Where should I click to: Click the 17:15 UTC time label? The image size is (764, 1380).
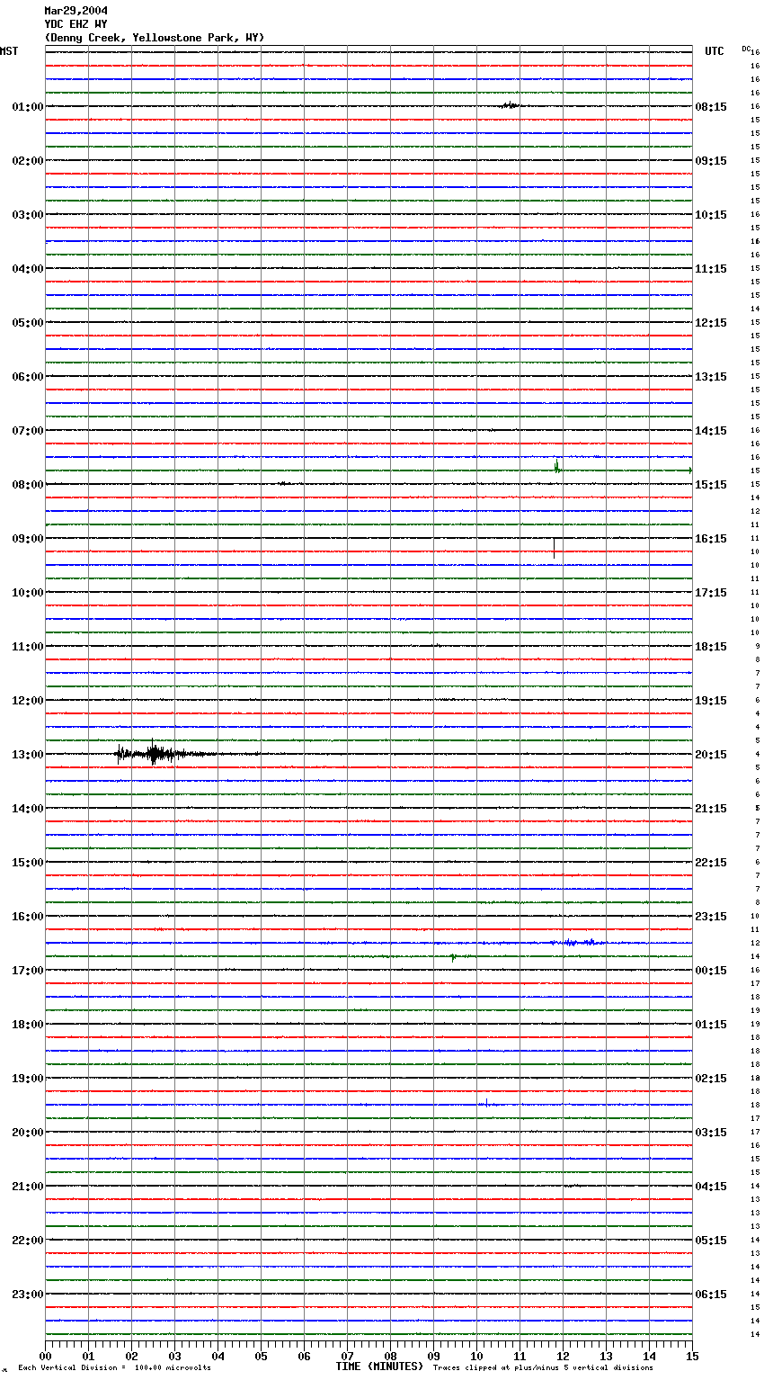711,593
